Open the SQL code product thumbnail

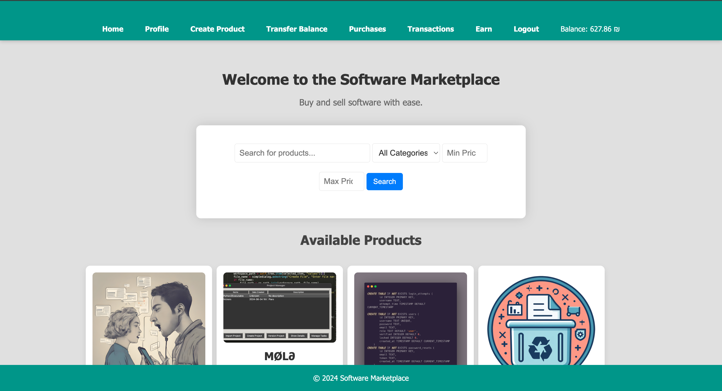(410, 318)
